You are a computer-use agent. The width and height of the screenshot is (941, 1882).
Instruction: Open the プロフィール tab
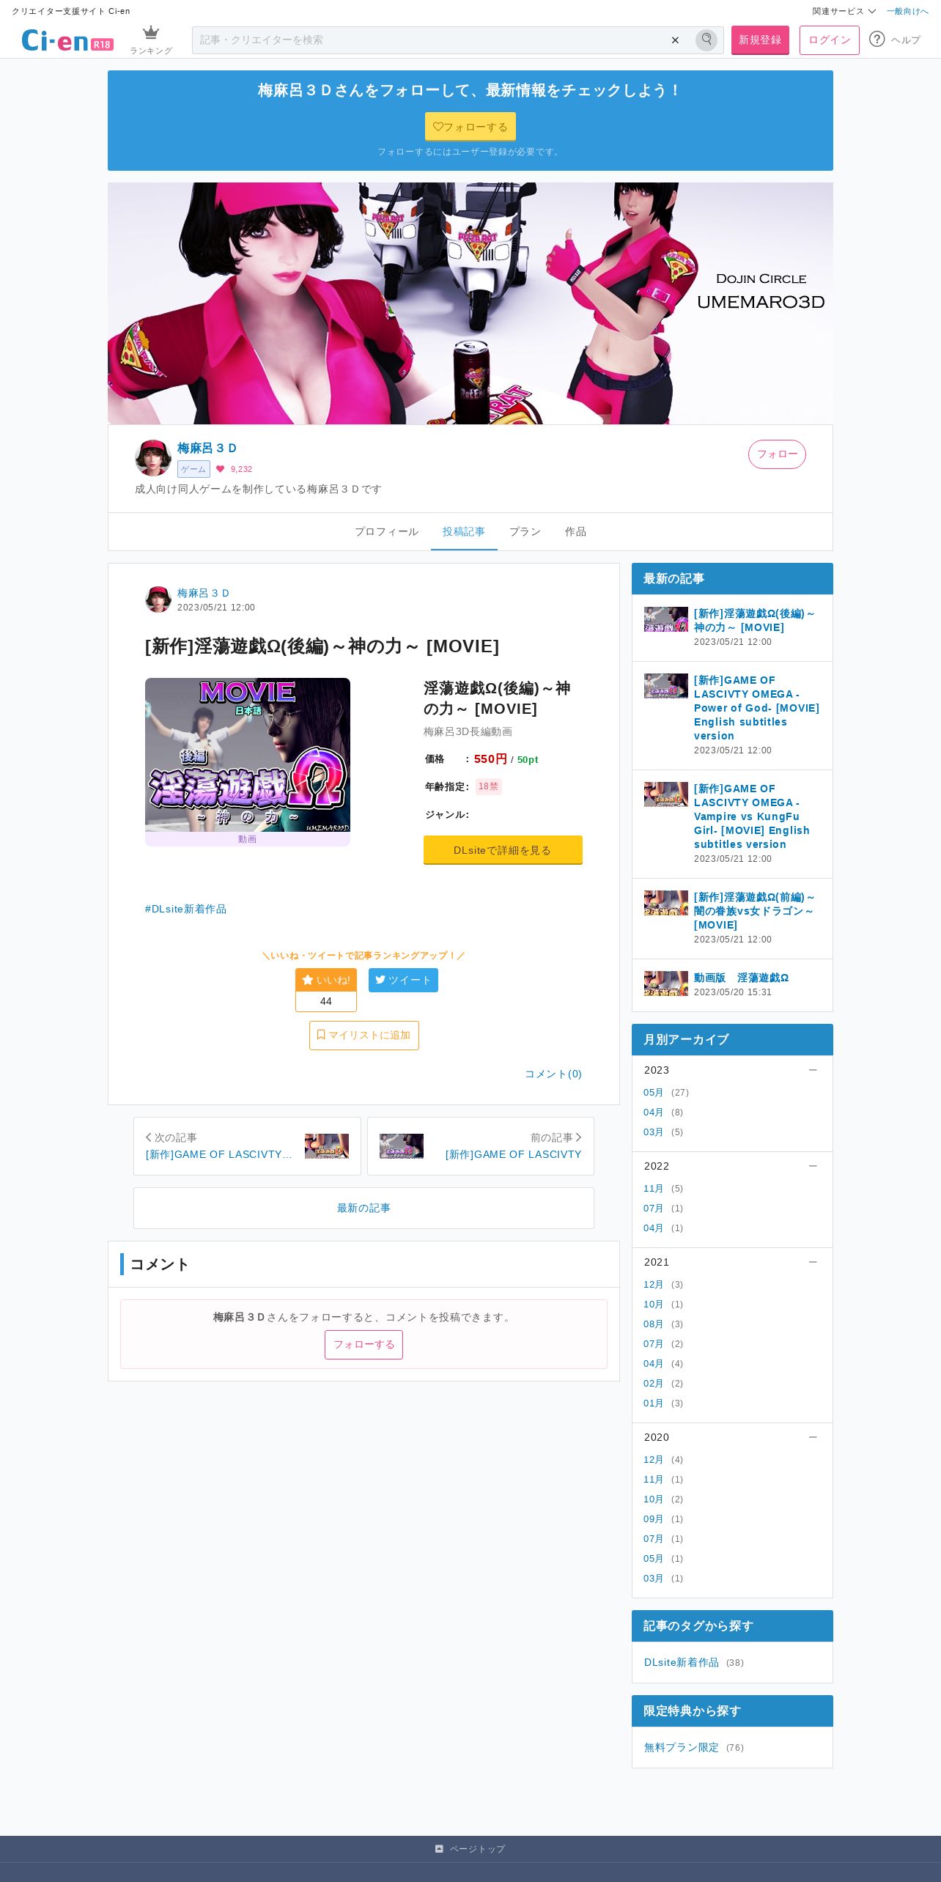point(386,531)
